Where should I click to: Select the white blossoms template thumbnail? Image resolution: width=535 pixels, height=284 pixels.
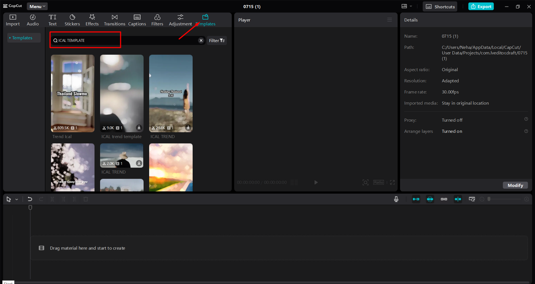[x=73, y=167]
